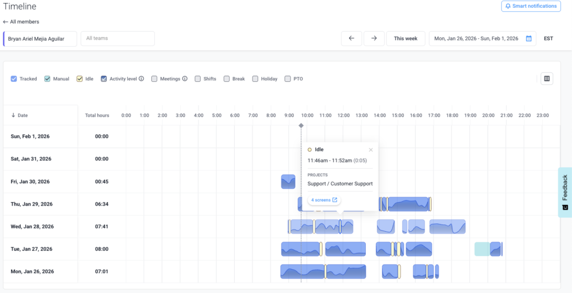Click the This week button
The image size is (572, 293).
click(406, 38)
